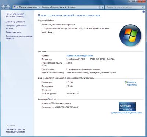Open Дополнительные параметры системы
Image resolution: width=147 pixels, height=137 pixels.
tap(19, 37)
